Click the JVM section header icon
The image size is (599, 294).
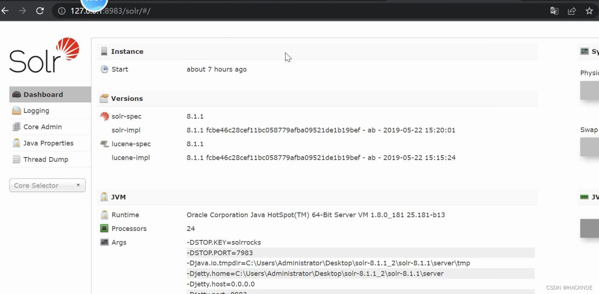pyautogui.click(x=104, y=197)
